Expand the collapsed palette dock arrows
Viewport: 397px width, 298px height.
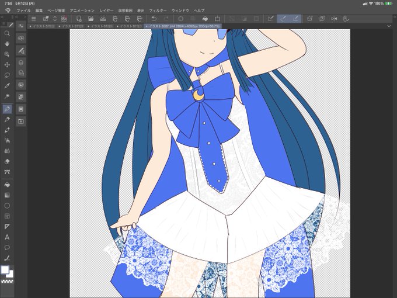click(x=394, y=17)
